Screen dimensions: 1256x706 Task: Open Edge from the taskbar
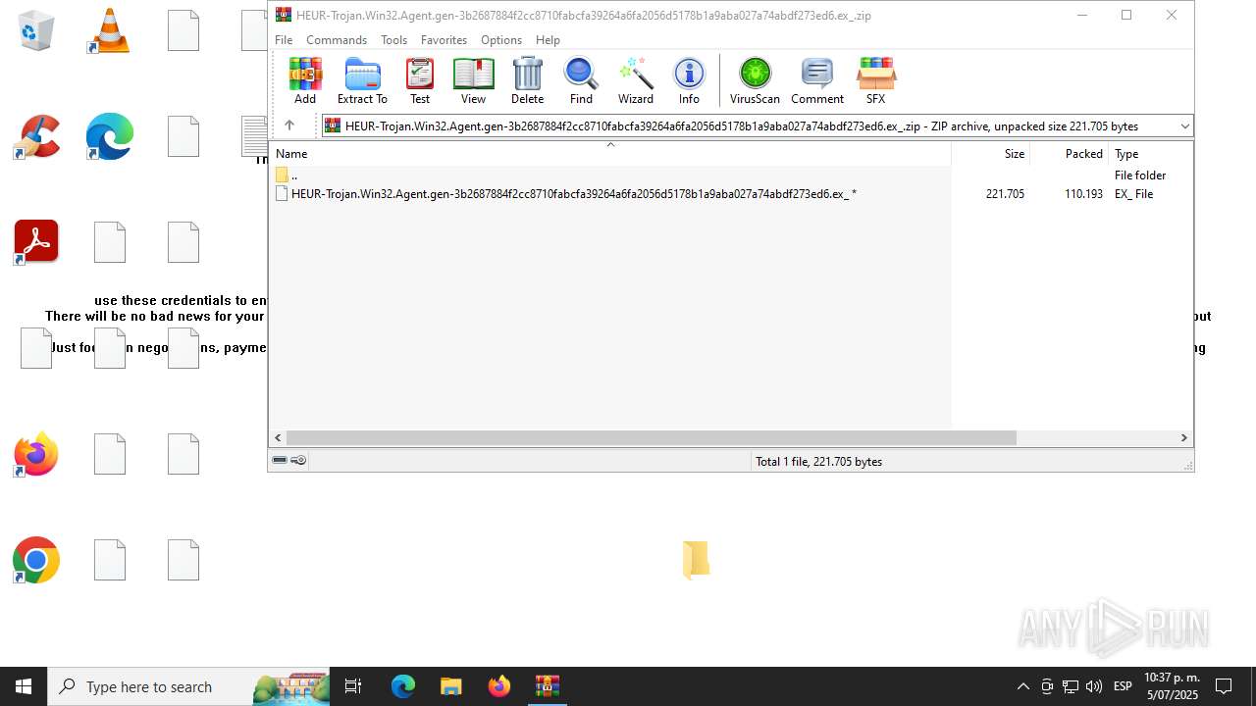pyautogui.click(x=403, y=686)
